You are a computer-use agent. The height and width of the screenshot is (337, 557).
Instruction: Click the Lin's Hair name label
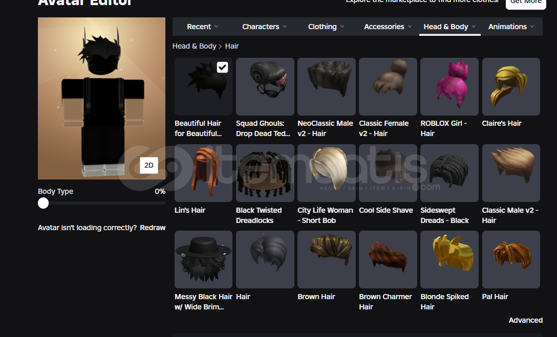pos(190,210)
